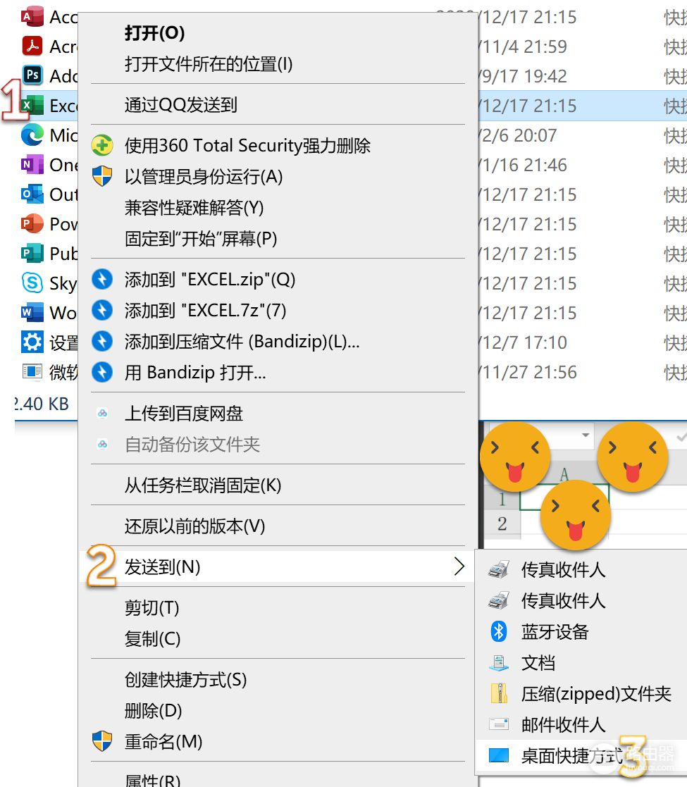Select 添加到 "EXCEL.7z"(7)
Screen dimensions: 687x787
coord(205,310)
